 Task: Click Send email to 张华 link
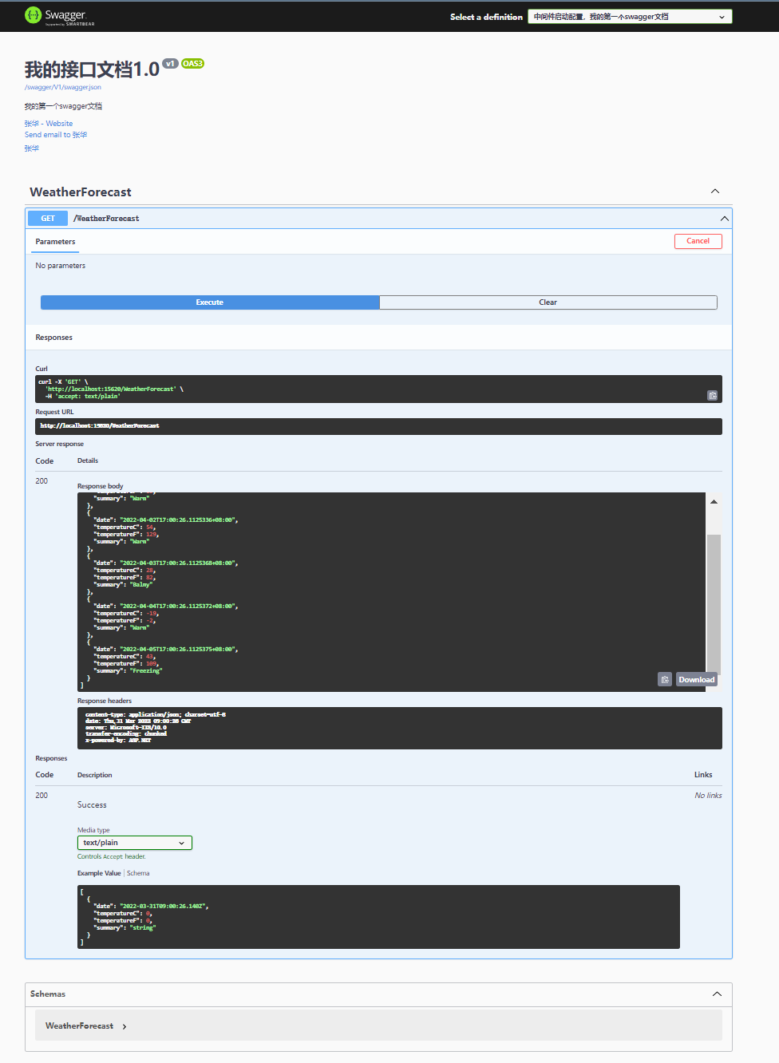pos(56,135)
